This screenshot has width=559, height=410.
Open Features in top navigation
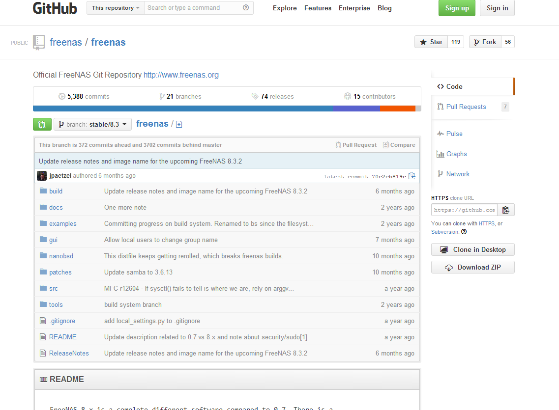point(318,8)
